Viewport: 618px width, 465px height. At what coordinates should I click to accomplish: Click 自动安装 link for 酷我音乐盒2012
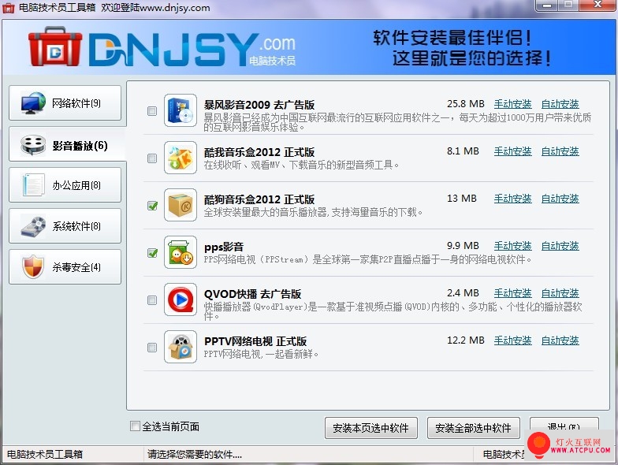click(560, 151)
